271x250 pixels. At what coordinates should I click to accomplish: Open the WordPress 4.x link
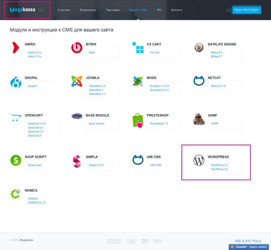(x=220, y=165)
